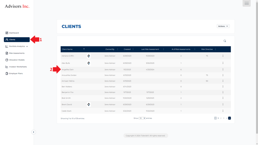Open Risk Assessments in sidebar
This screenshot has height=145, width=258.
pyautogui.click(x=15, y=53)
